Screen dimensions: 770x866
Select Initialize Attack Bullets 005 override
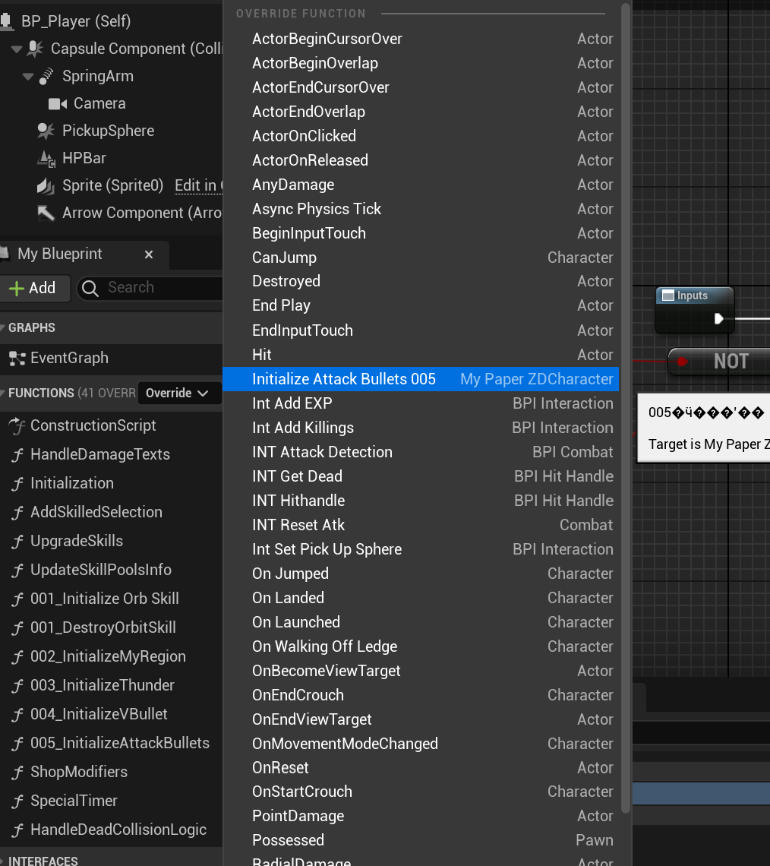[421, 379]
